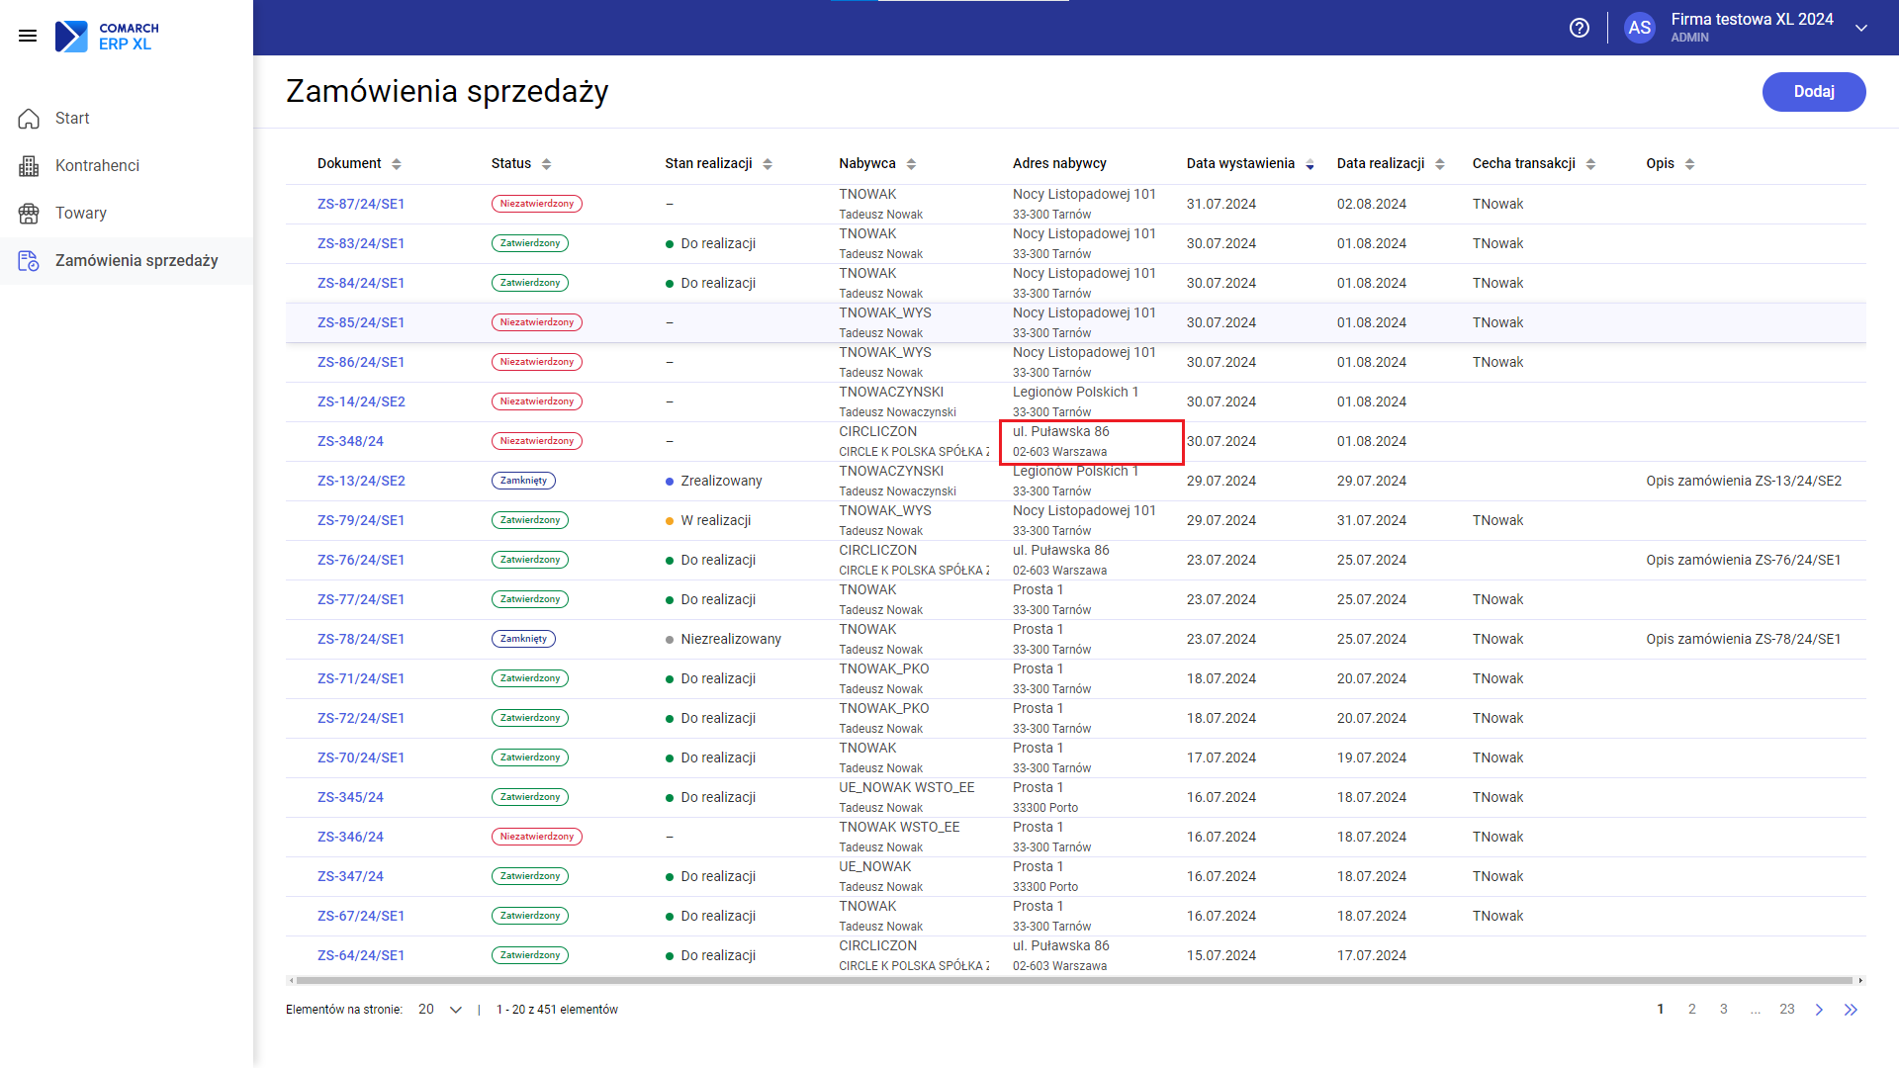
Task: Jump to last page double arrow
Action: [x=1851, y=1010]
